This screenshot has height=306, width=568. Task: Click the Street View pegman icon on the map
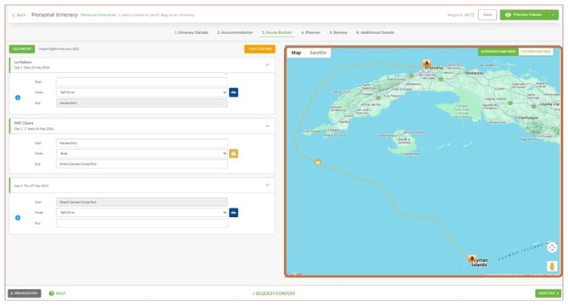coord(552,266)
